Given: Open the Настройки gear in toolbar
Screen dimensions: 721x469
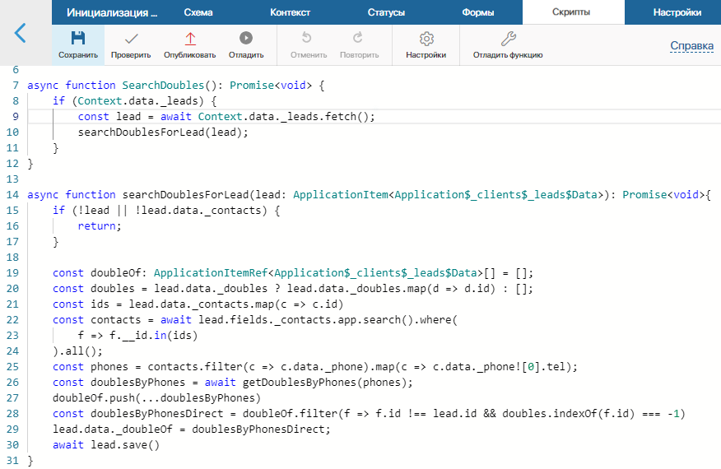Looking at the screenshot, I should click(426, 45).
